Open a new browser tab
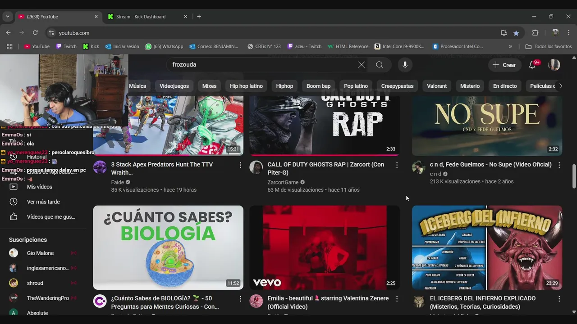577x324 pixels. pyautogui.click(x=199, y=17)
